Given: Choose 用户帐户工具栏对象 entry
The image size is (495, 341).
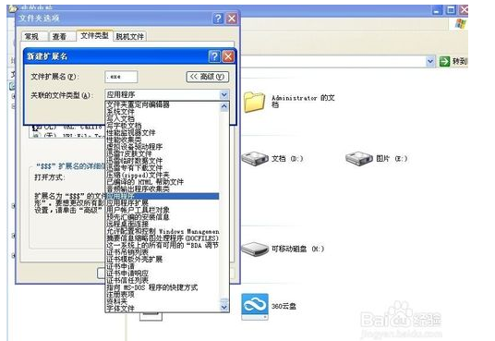Looking at the screenshot, I should (x=163, y=210).
